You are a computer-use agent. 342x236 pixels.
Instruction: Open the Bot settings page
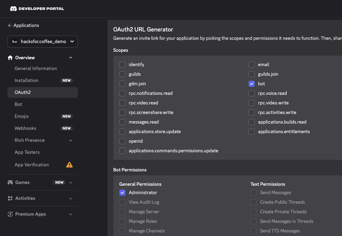[18, 104]
